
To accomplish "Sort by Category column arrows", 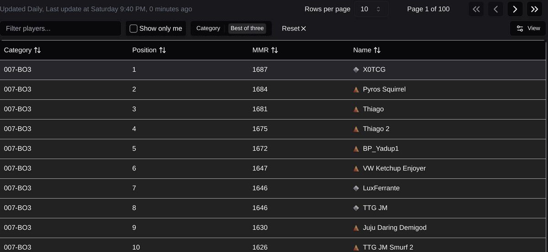I will click(x=37, y=50).
